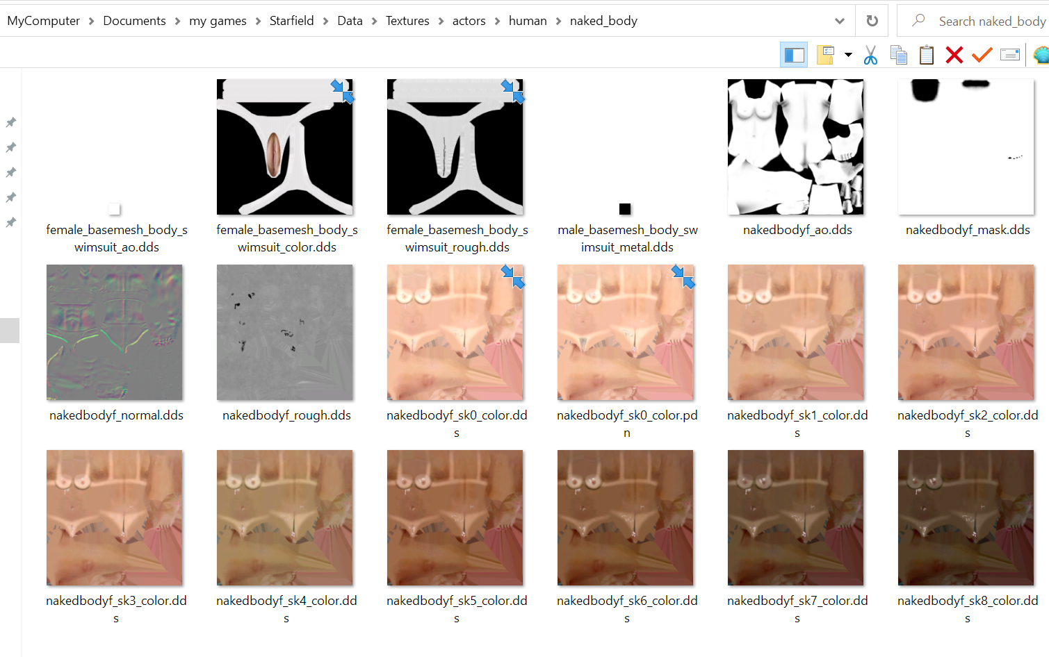Focus the Search naked_body field
The width and height of the screenshot is (1049, 657).
(973, 21)
